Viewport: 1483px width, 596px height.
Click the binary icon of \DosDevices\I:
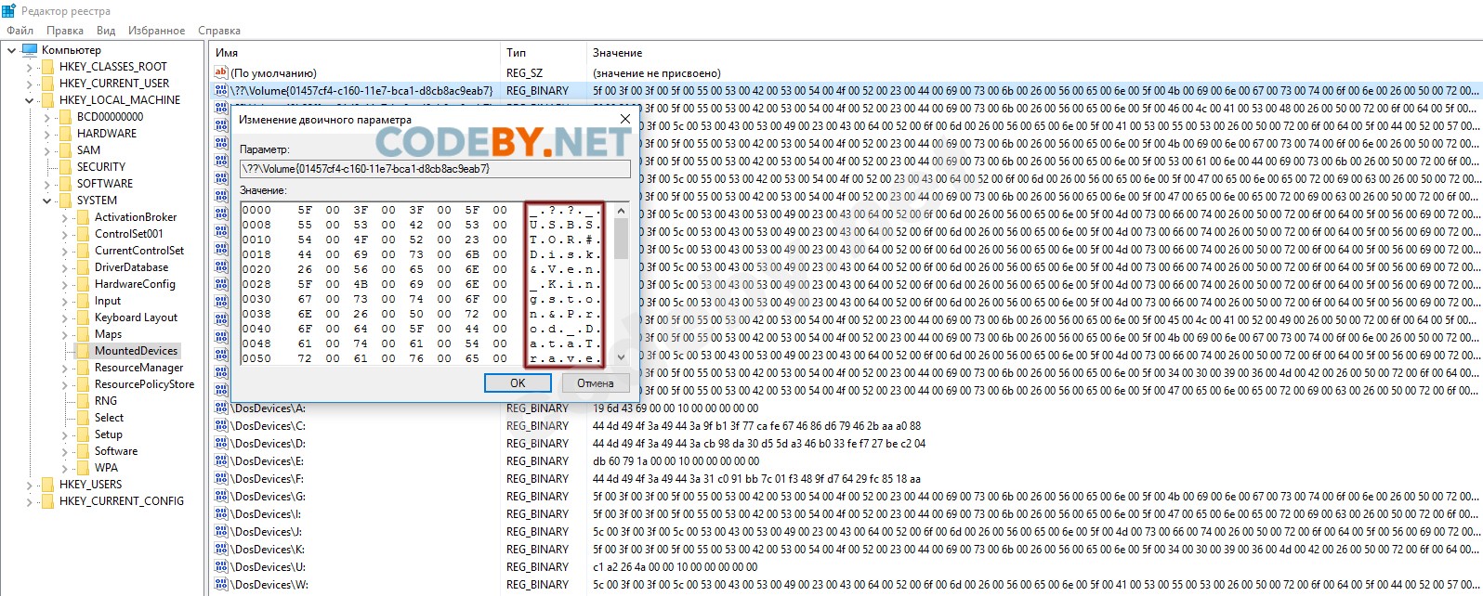(221, 514)
